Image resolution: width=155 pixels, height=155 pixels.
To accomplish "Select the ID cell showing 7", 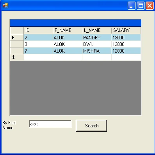I will pos(38,51).
